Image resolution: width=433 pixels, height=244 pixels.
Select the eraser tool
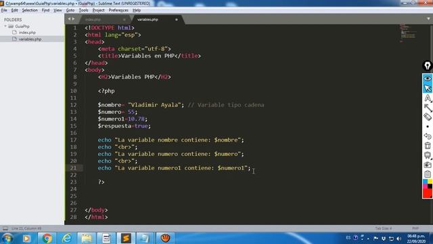point(428,117)
